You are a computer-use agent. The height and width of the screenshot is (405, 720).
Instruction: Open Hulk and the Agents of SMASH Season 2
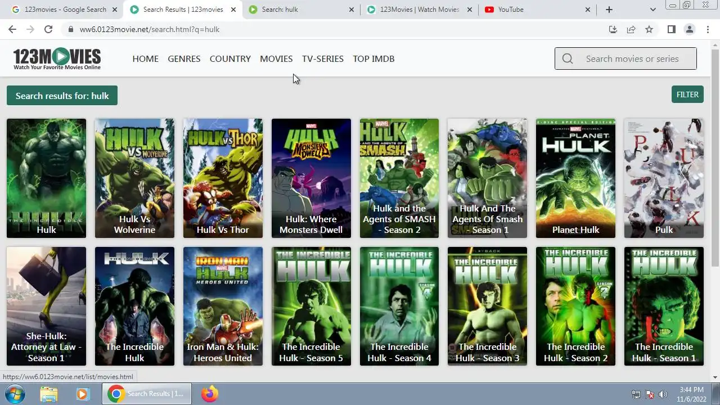pos(399,178)
